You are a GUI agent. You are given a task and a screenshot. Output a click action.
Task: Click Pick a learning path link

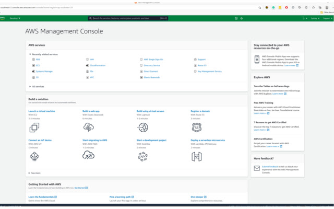click(x=122, y=197)
